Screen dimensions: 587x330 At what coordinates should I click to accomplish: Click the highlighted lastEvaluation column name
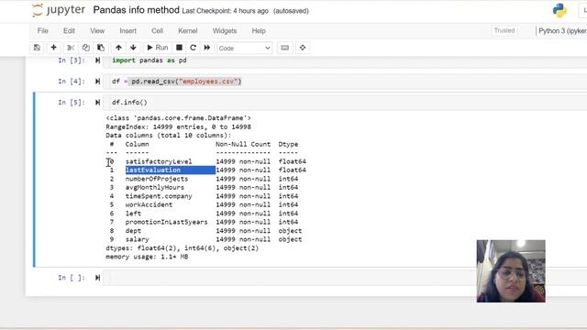pyautogui.click(x=153, y=170)
